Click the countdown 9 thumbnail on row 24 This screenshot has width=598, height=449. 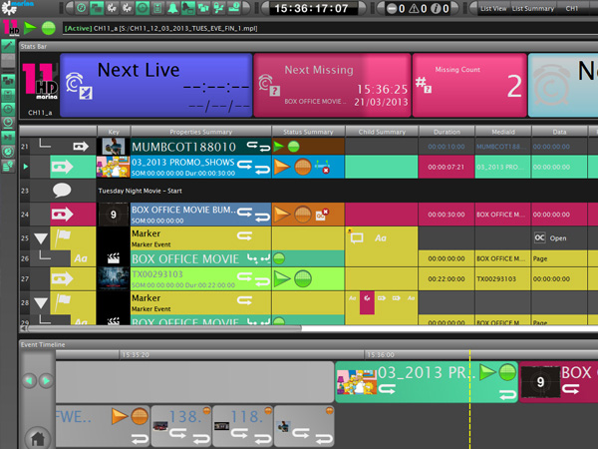point(114,215)
